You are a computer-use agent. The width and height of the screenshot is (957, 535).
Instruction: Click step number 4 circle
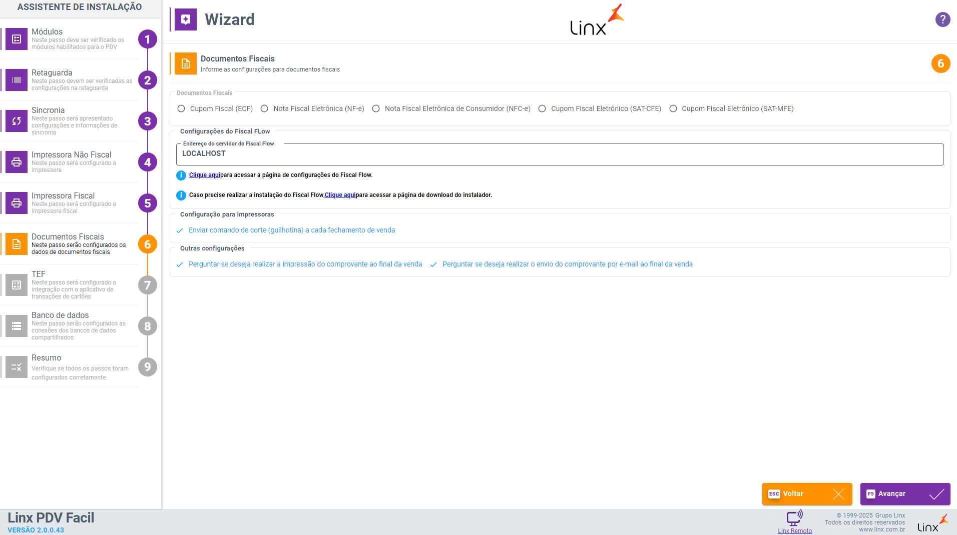tap(148, 162)
